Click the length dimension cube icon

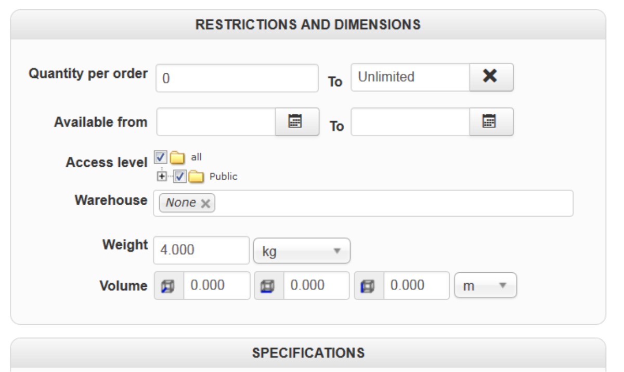pos(169,286)
